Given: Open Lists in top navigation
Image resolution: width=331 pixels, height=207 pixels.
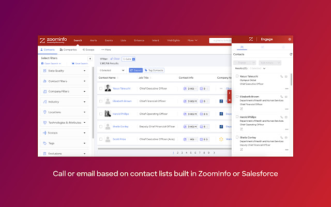Looking at the screenshot, I should [123, 40].
